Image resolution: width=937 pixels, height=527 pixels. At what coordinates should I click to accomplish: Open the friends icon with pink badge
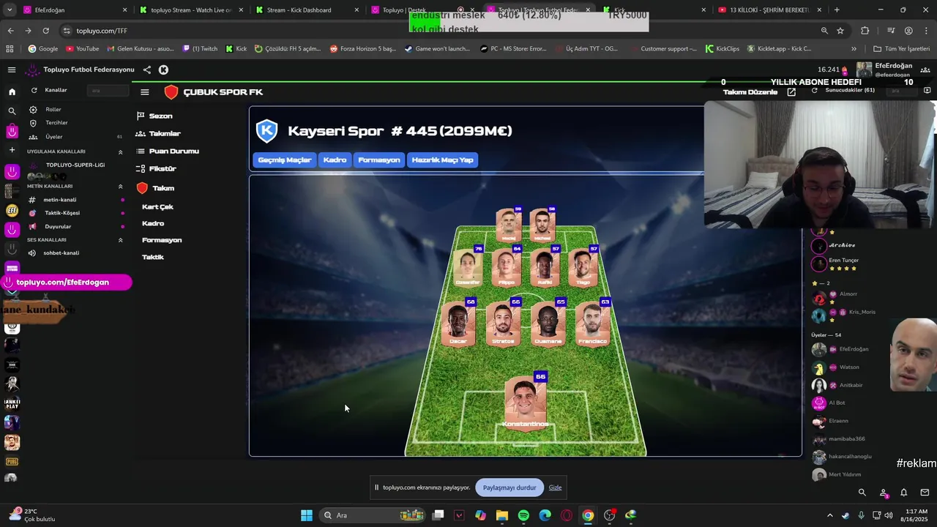point(884,493)
